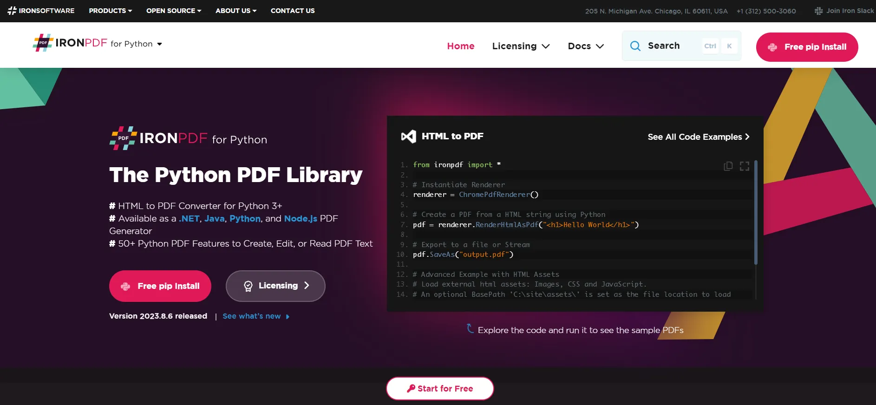Click the Search input field
The height and width of the screenshot is (405, 876).
coord(681,46)
